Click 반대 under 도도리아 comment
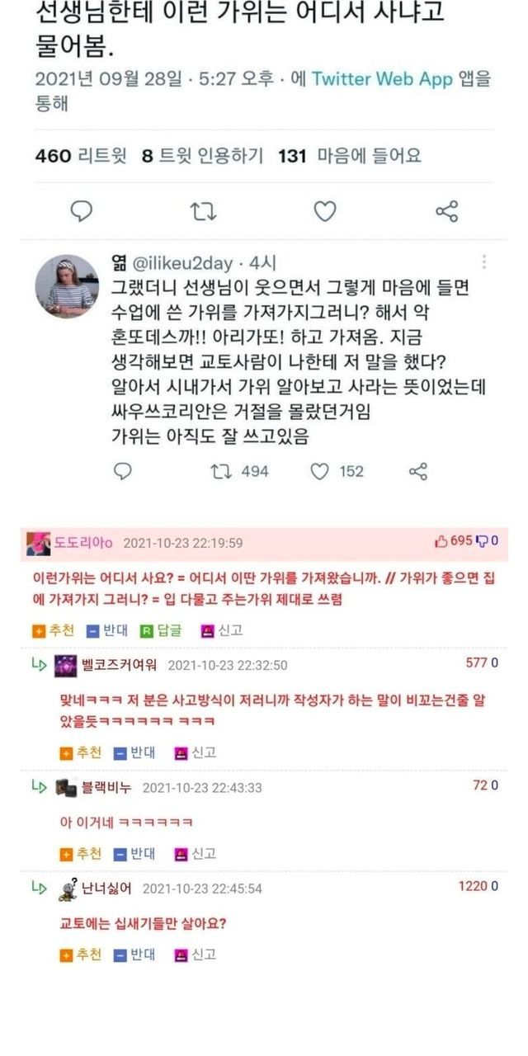This screenshot has width=528, height=1056. [x=107, y=631]
